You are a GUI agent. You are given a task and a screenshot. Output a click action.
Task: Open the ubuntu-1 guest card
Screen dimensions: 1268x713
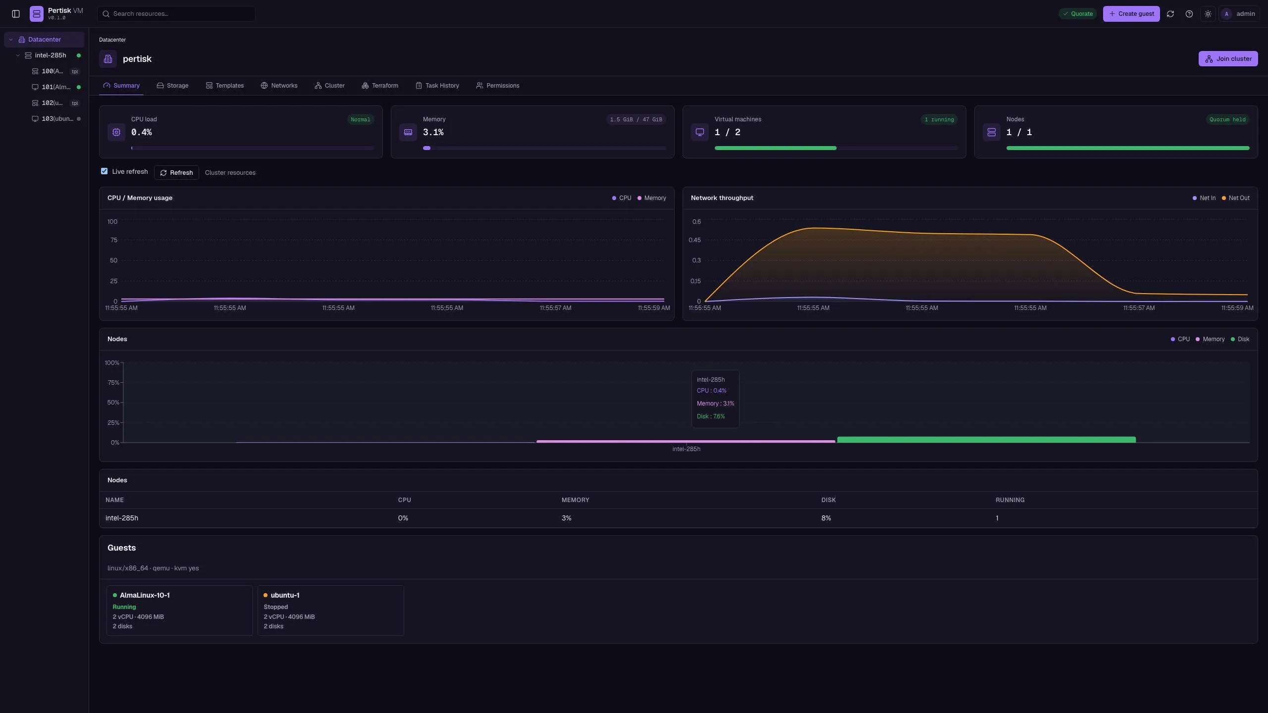(331, 611)
